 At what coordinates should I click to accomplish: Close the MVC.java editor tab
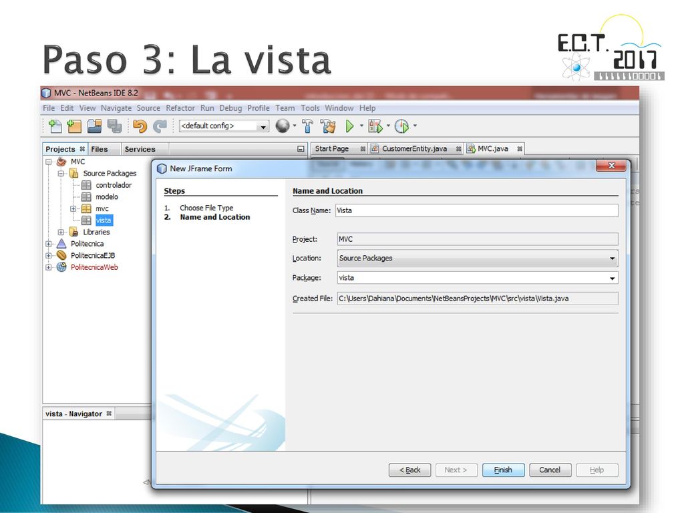pos(520,149)
